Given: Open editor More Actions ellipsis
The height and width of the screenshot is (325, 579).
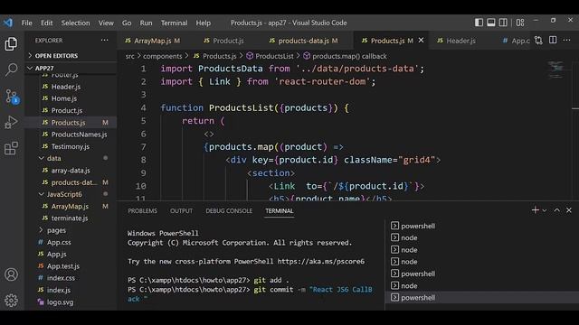Looking at the screenshot, I should (567, 40).
